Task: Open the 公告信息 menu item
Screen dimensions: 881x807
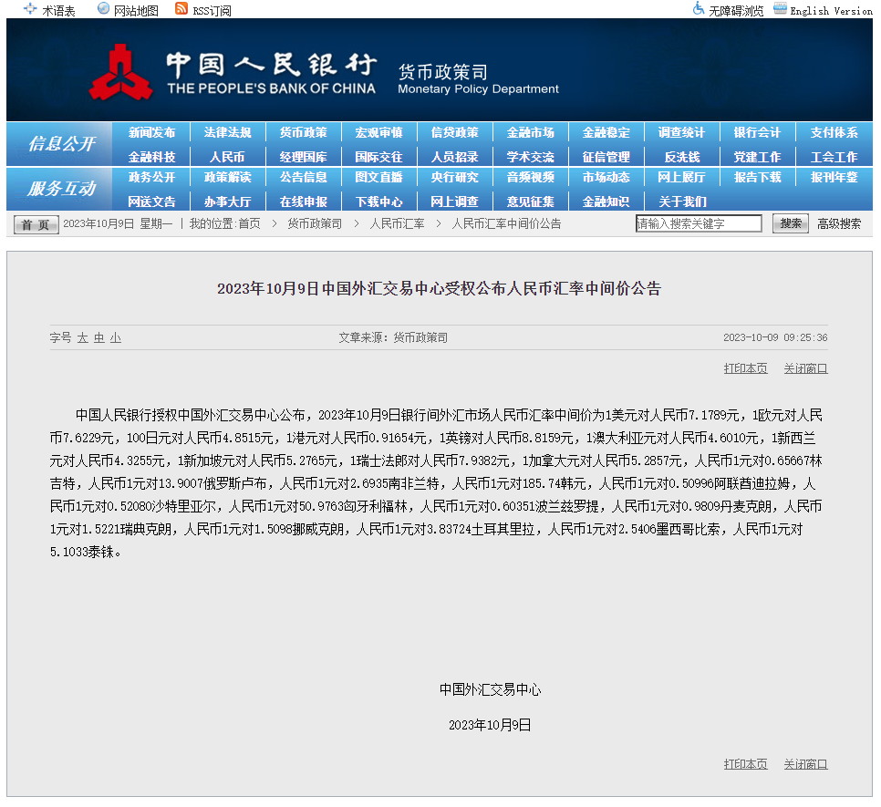Action: click(x=304, y=178)
